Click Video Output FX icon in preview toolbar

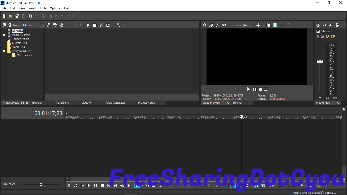tap(217, 25)
